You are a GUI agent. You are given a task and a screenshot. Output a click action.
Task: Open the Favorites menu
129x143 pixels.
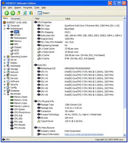27,8
